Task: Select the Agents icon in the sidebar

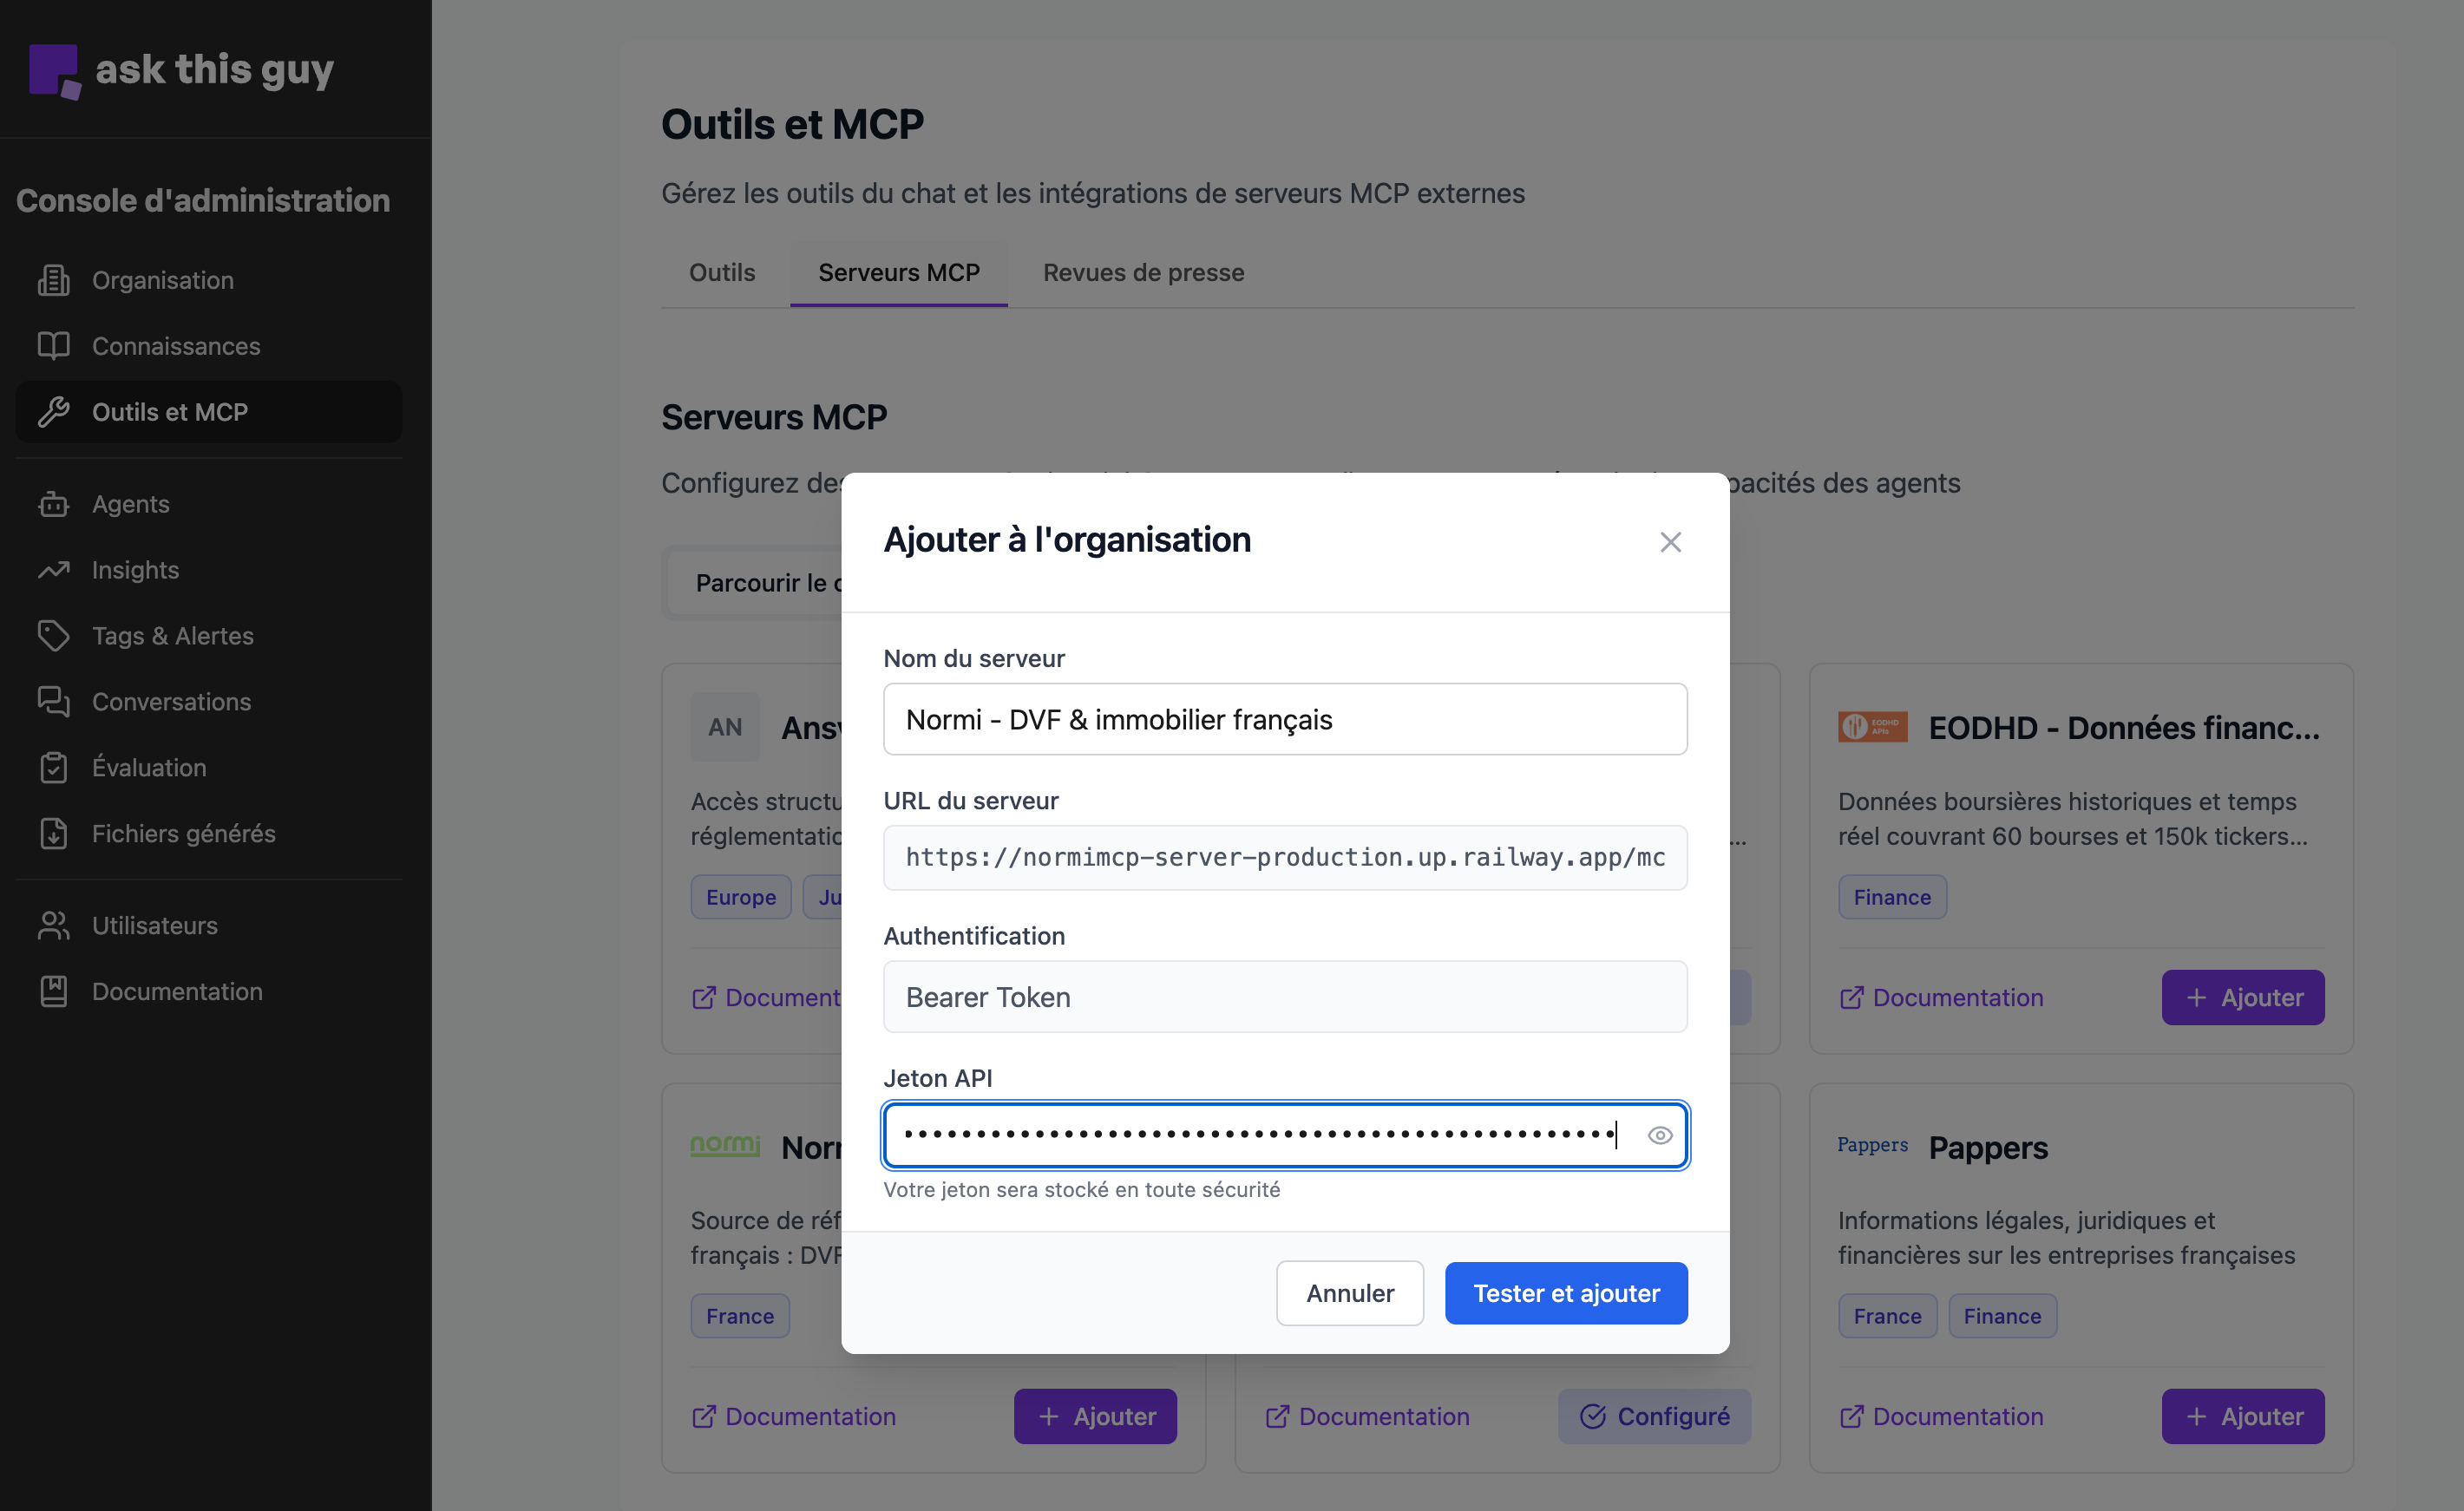Action: (53, 504)
